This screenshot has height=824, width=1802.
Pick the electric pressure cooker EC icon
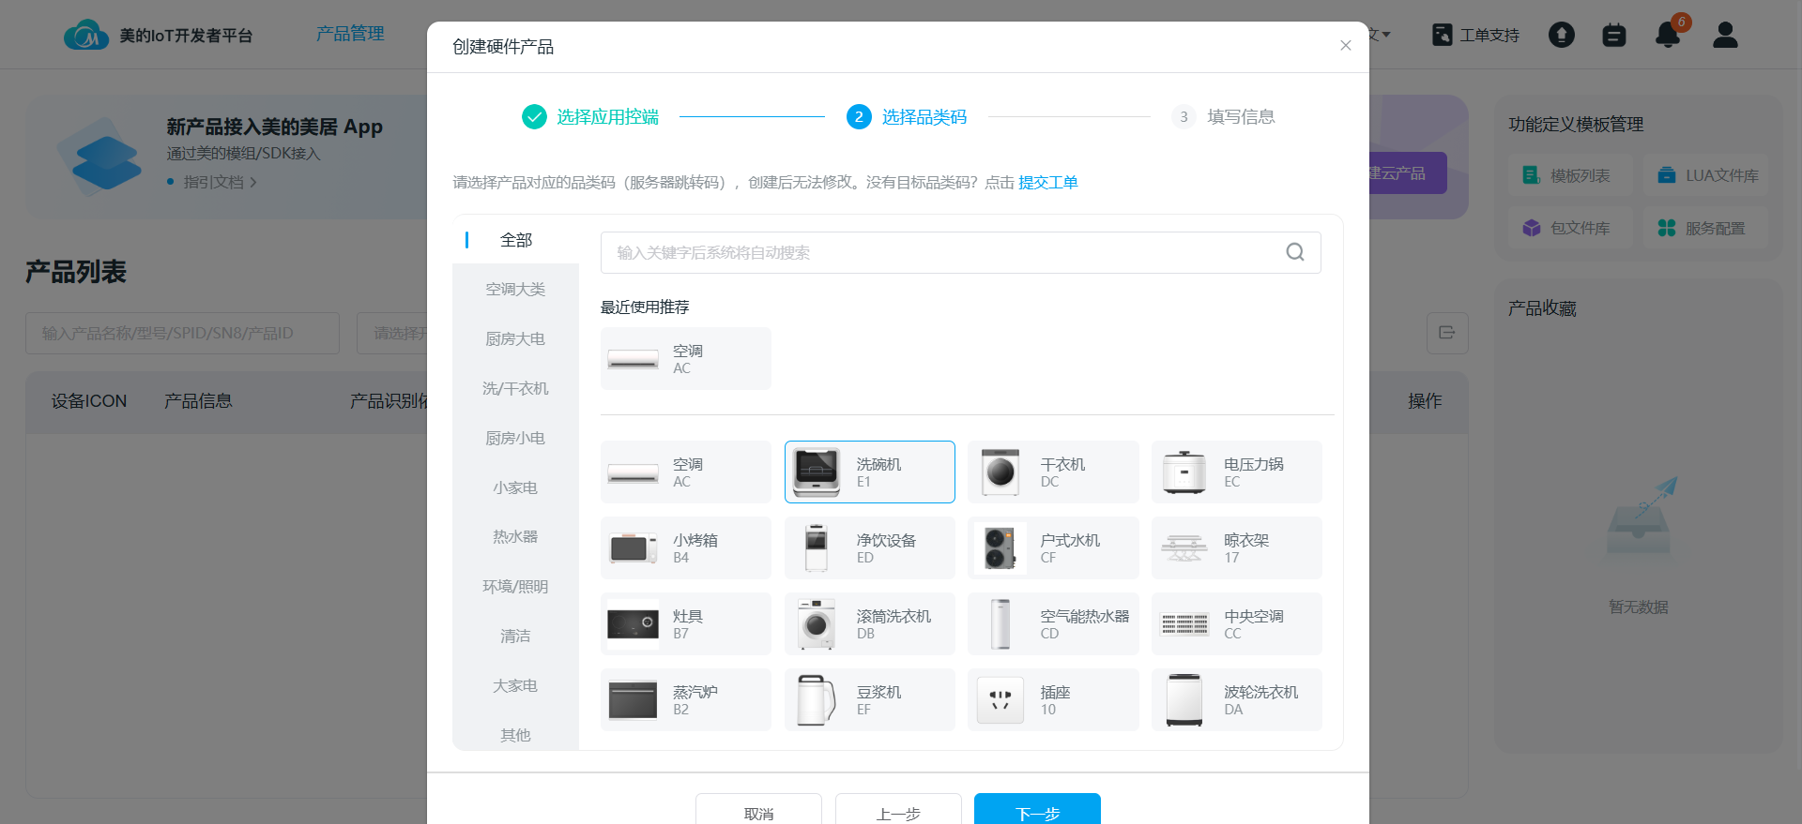click(x=1184, y=472)
